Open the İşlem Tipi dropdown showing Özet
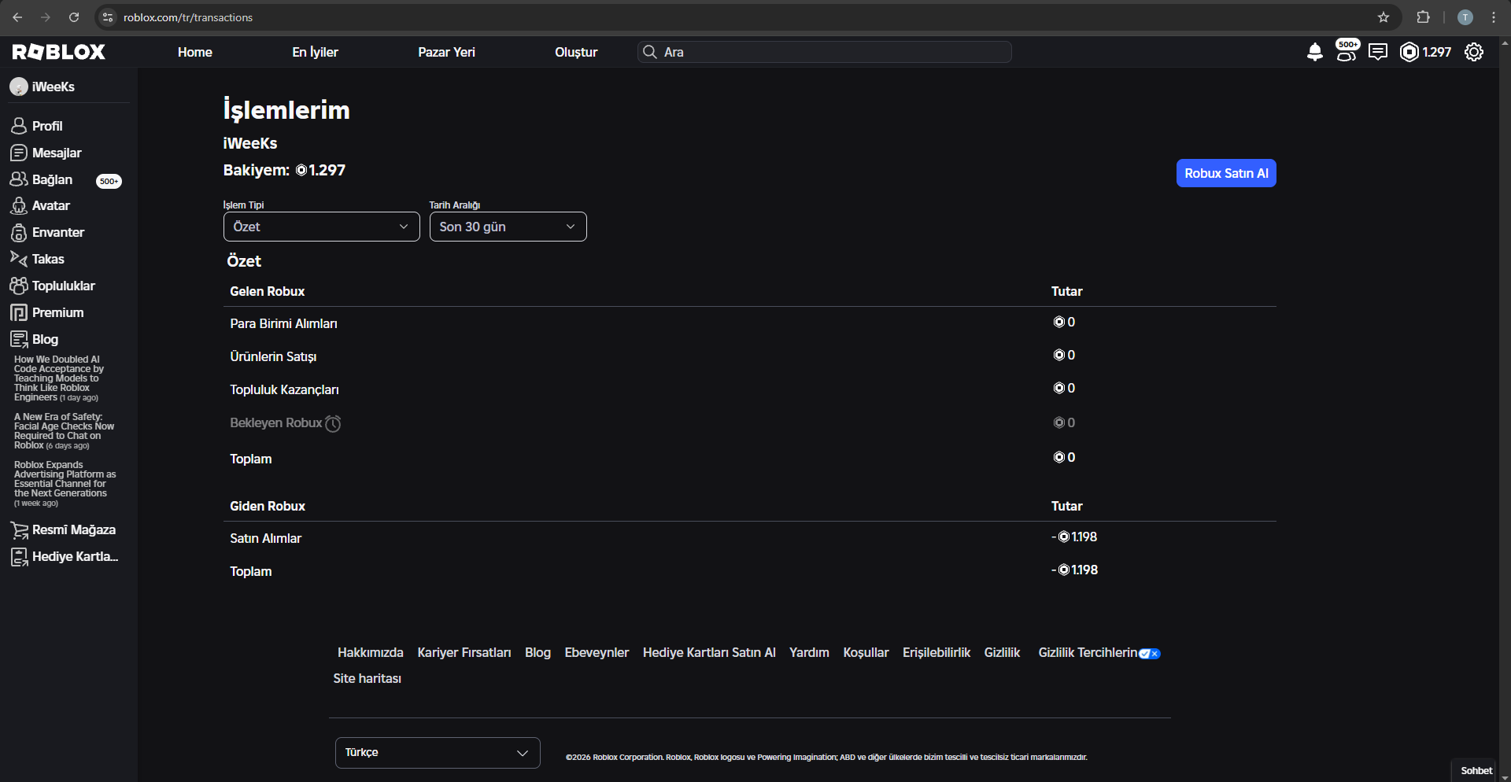Viewport: 1511px width, 782px height. point(321,227)
